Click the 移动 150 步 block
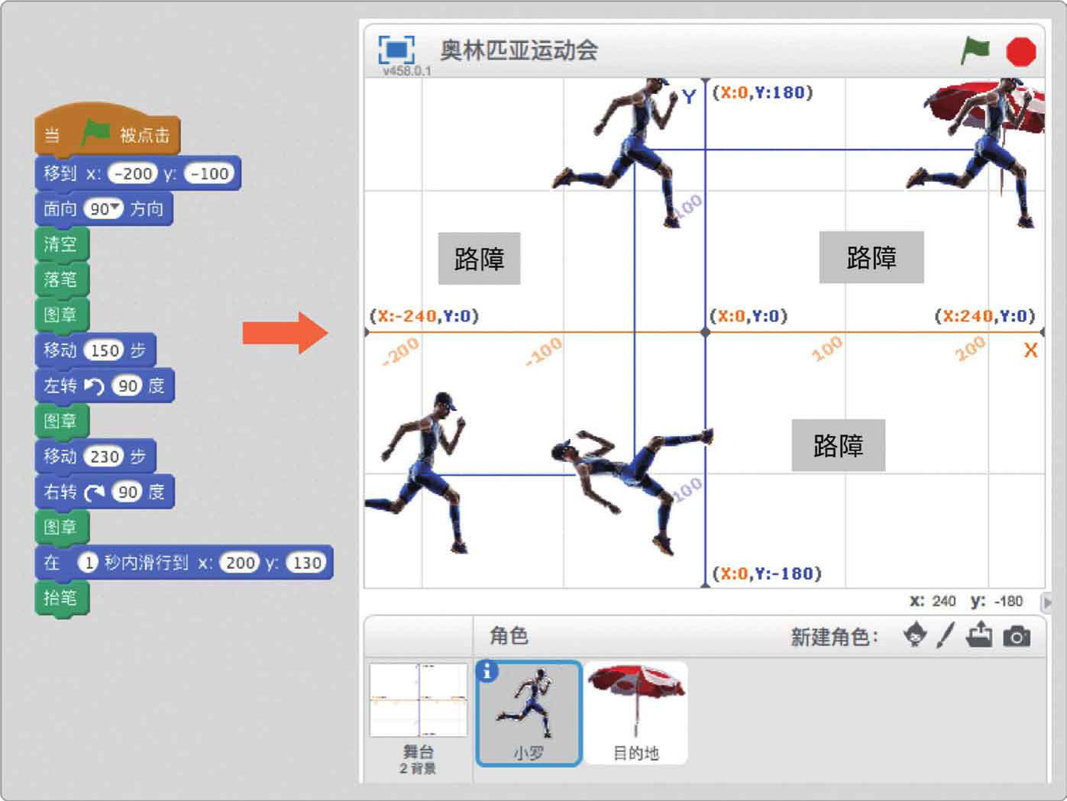Screen dimensions: 1067x801 click(x=95, y=350)
